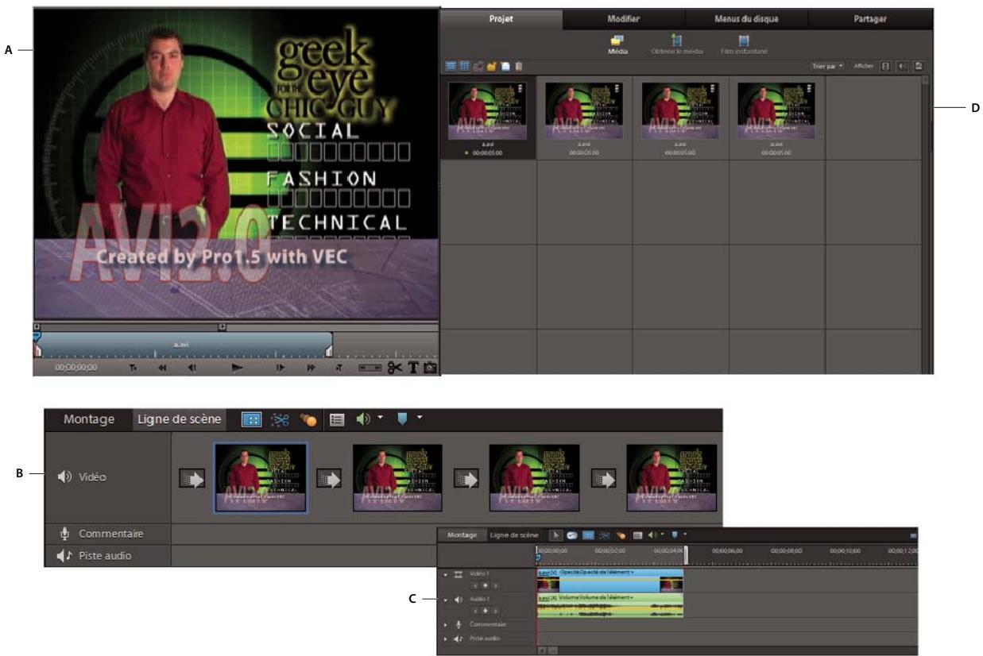Switch the project panel to grid view

click(465, 67)
